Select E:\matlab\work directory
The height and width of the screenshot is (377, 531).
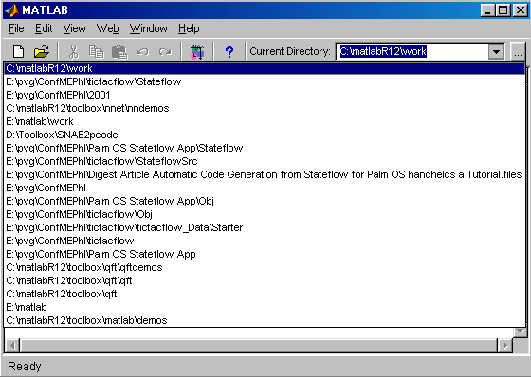click(265, 121)
